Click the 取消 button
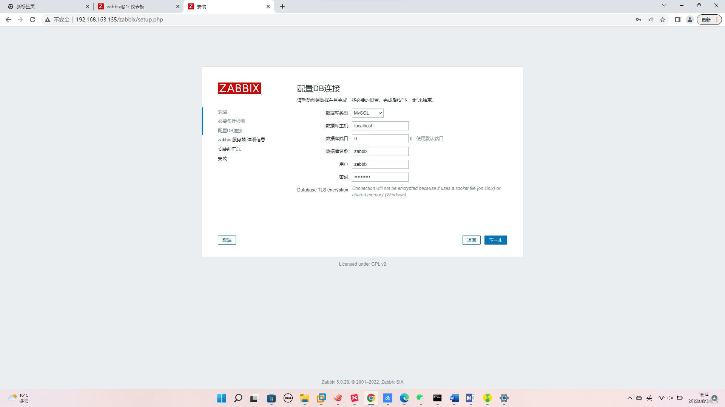This screenshot has height=407, width=725. pyautogui.click(x=227, y=240)
